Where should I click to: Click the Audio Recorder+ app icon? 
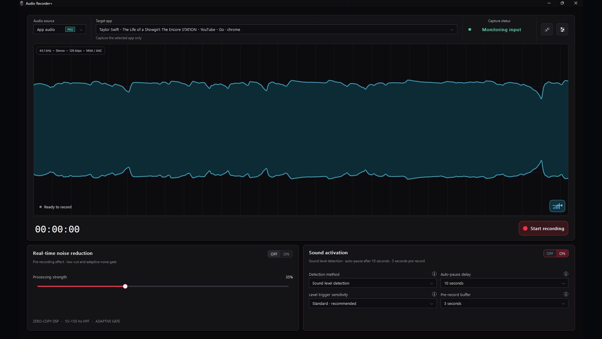click(x=22, y=3)
